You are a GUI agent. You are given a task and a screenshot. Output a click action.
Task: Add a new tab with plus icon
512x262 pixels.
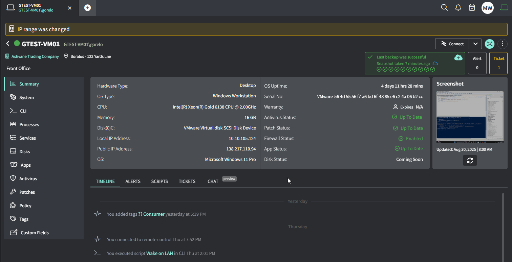point(87,8)
